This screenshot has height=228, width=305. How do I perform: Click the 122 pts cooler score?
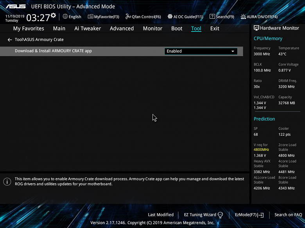tap(284, 134)
